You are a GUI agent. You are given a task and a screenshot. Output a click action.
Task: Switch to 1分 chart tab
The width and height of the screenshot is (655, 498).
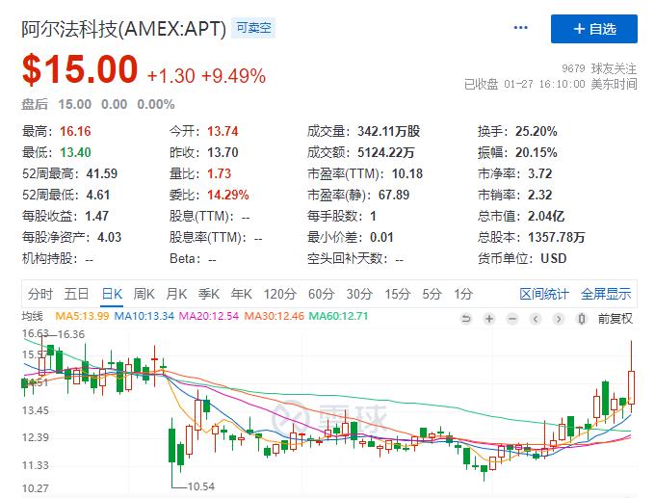point(463,294)
